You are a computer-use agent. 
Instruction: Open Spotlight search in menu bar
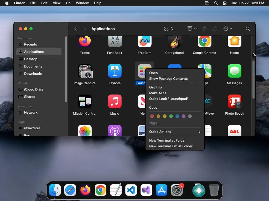pos(216,3)
